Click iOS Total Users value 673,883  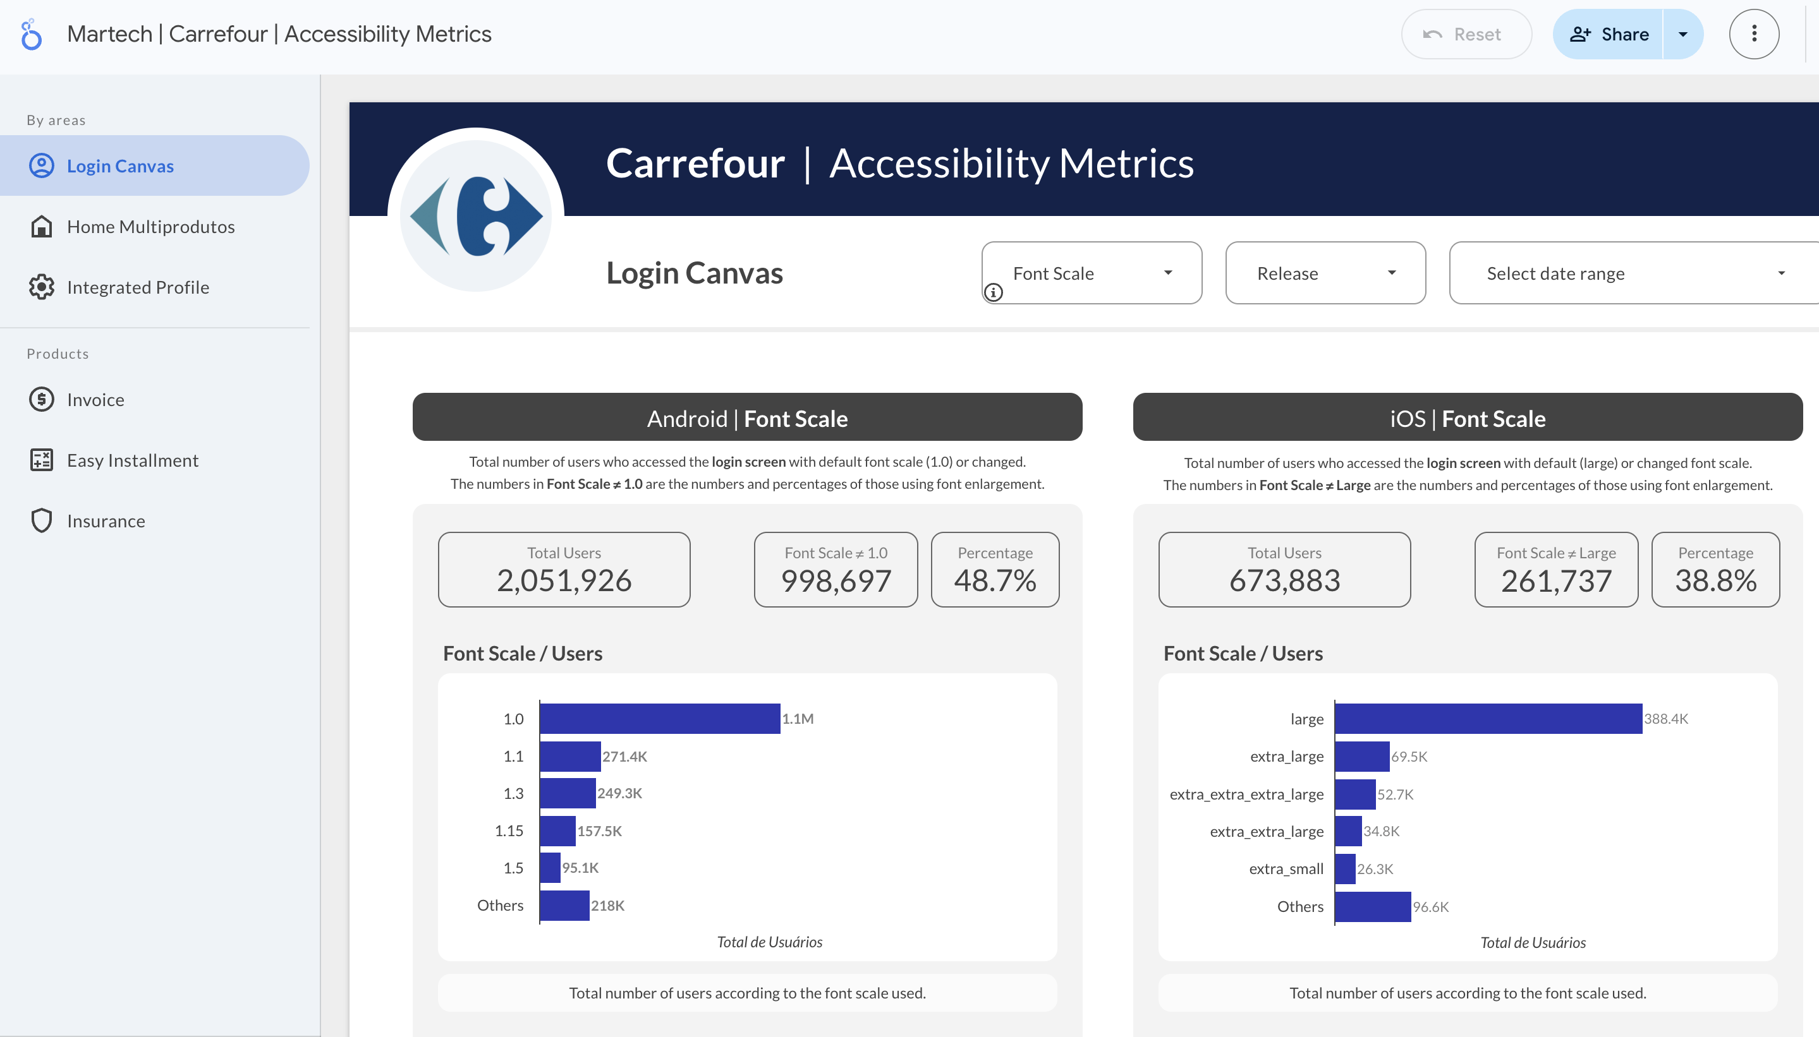[x=1284, y=580]
